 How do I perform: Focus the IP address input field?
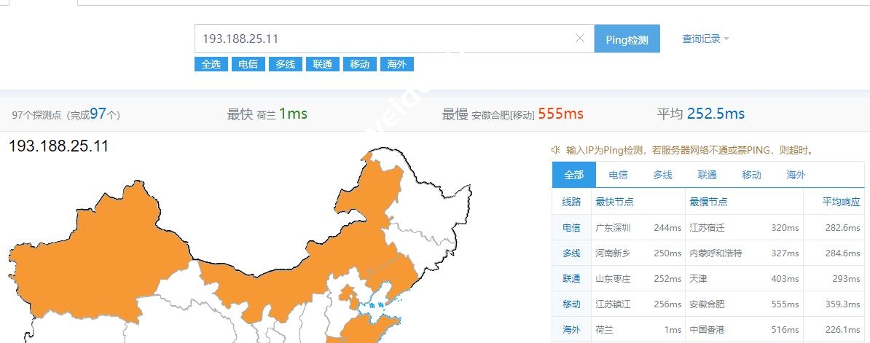pyautogui.click(x=394, y=39)
